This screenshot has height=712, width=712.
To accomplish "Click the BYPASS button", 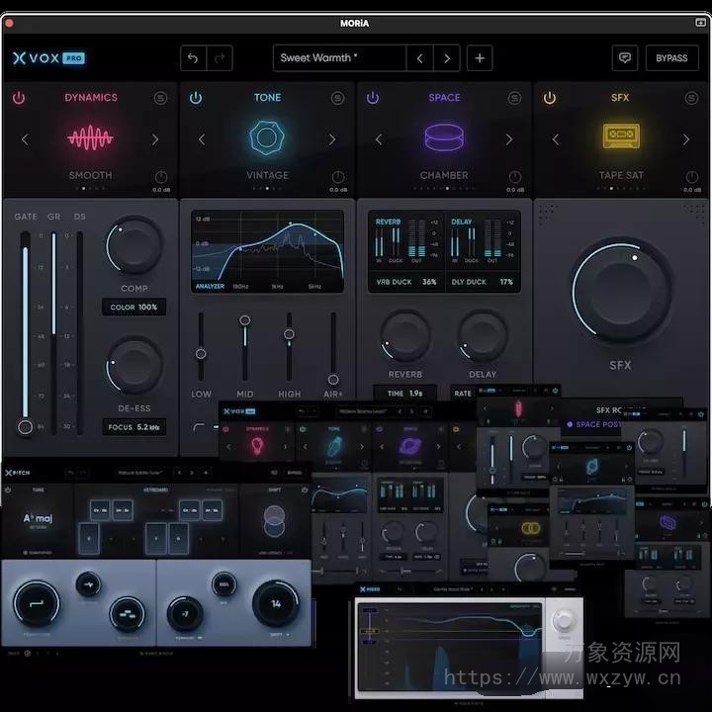I will 672,58.
